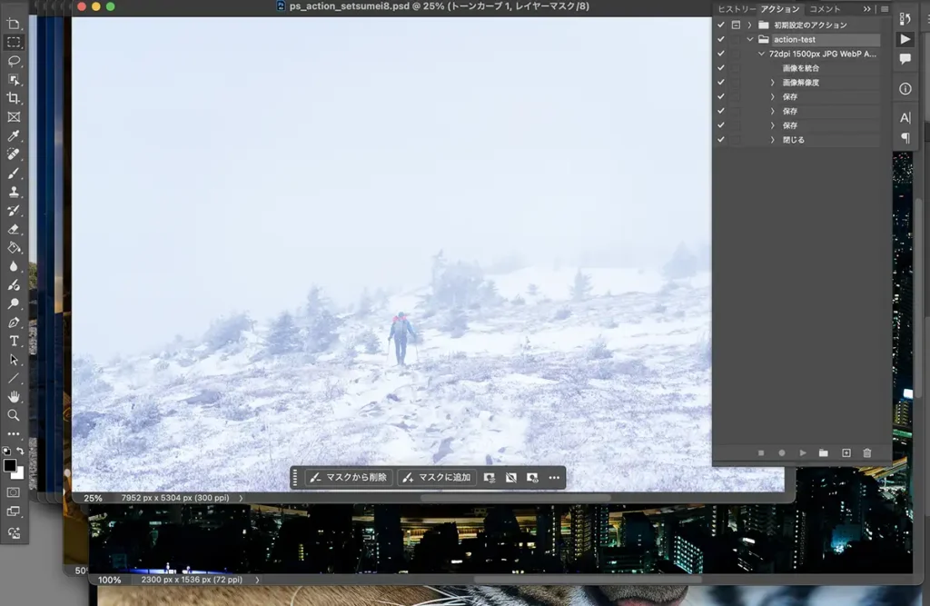The height and width of the screenshot is (606, 930).
Task: Select the Crop tool
Action: 14,98
